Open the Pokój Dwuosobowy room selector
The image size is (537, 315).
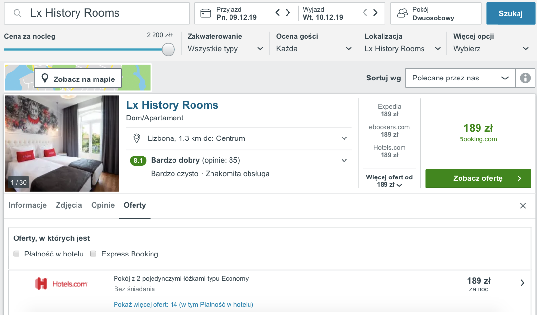(x=436, y=14)
